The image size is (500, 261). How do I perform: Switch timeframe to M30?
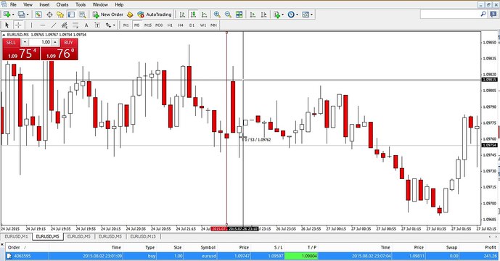[159, 25]
